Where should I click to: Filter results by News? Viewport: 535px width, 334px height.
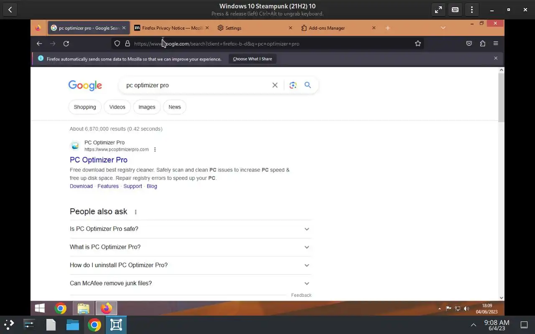[175, 107]
